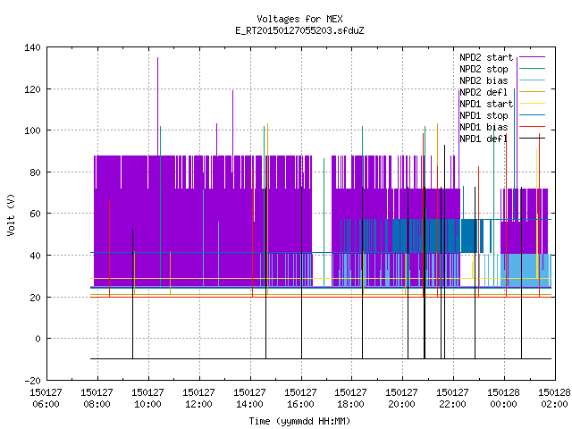The width and height of the screenshot is (572, 429).
Task: Click the 'NPD2 stop' legend label
Action: [x=484, y=69]
